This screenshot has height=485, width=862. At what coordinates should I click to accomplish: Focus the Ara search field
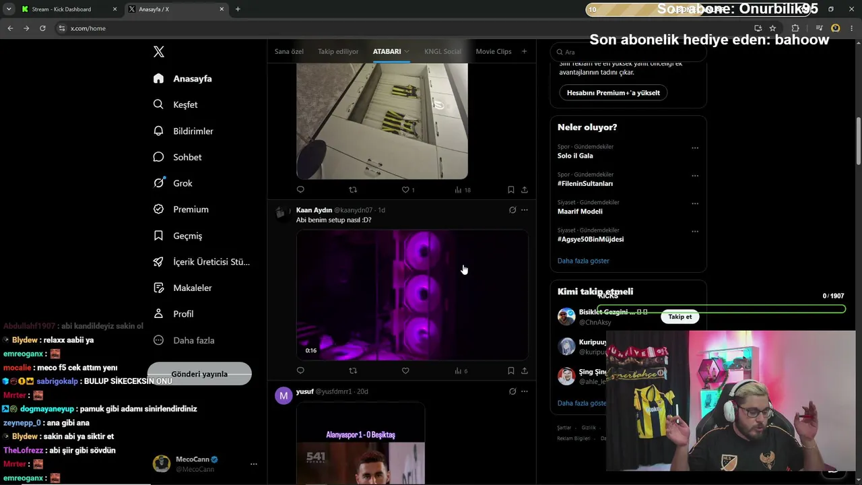[628, 52]
